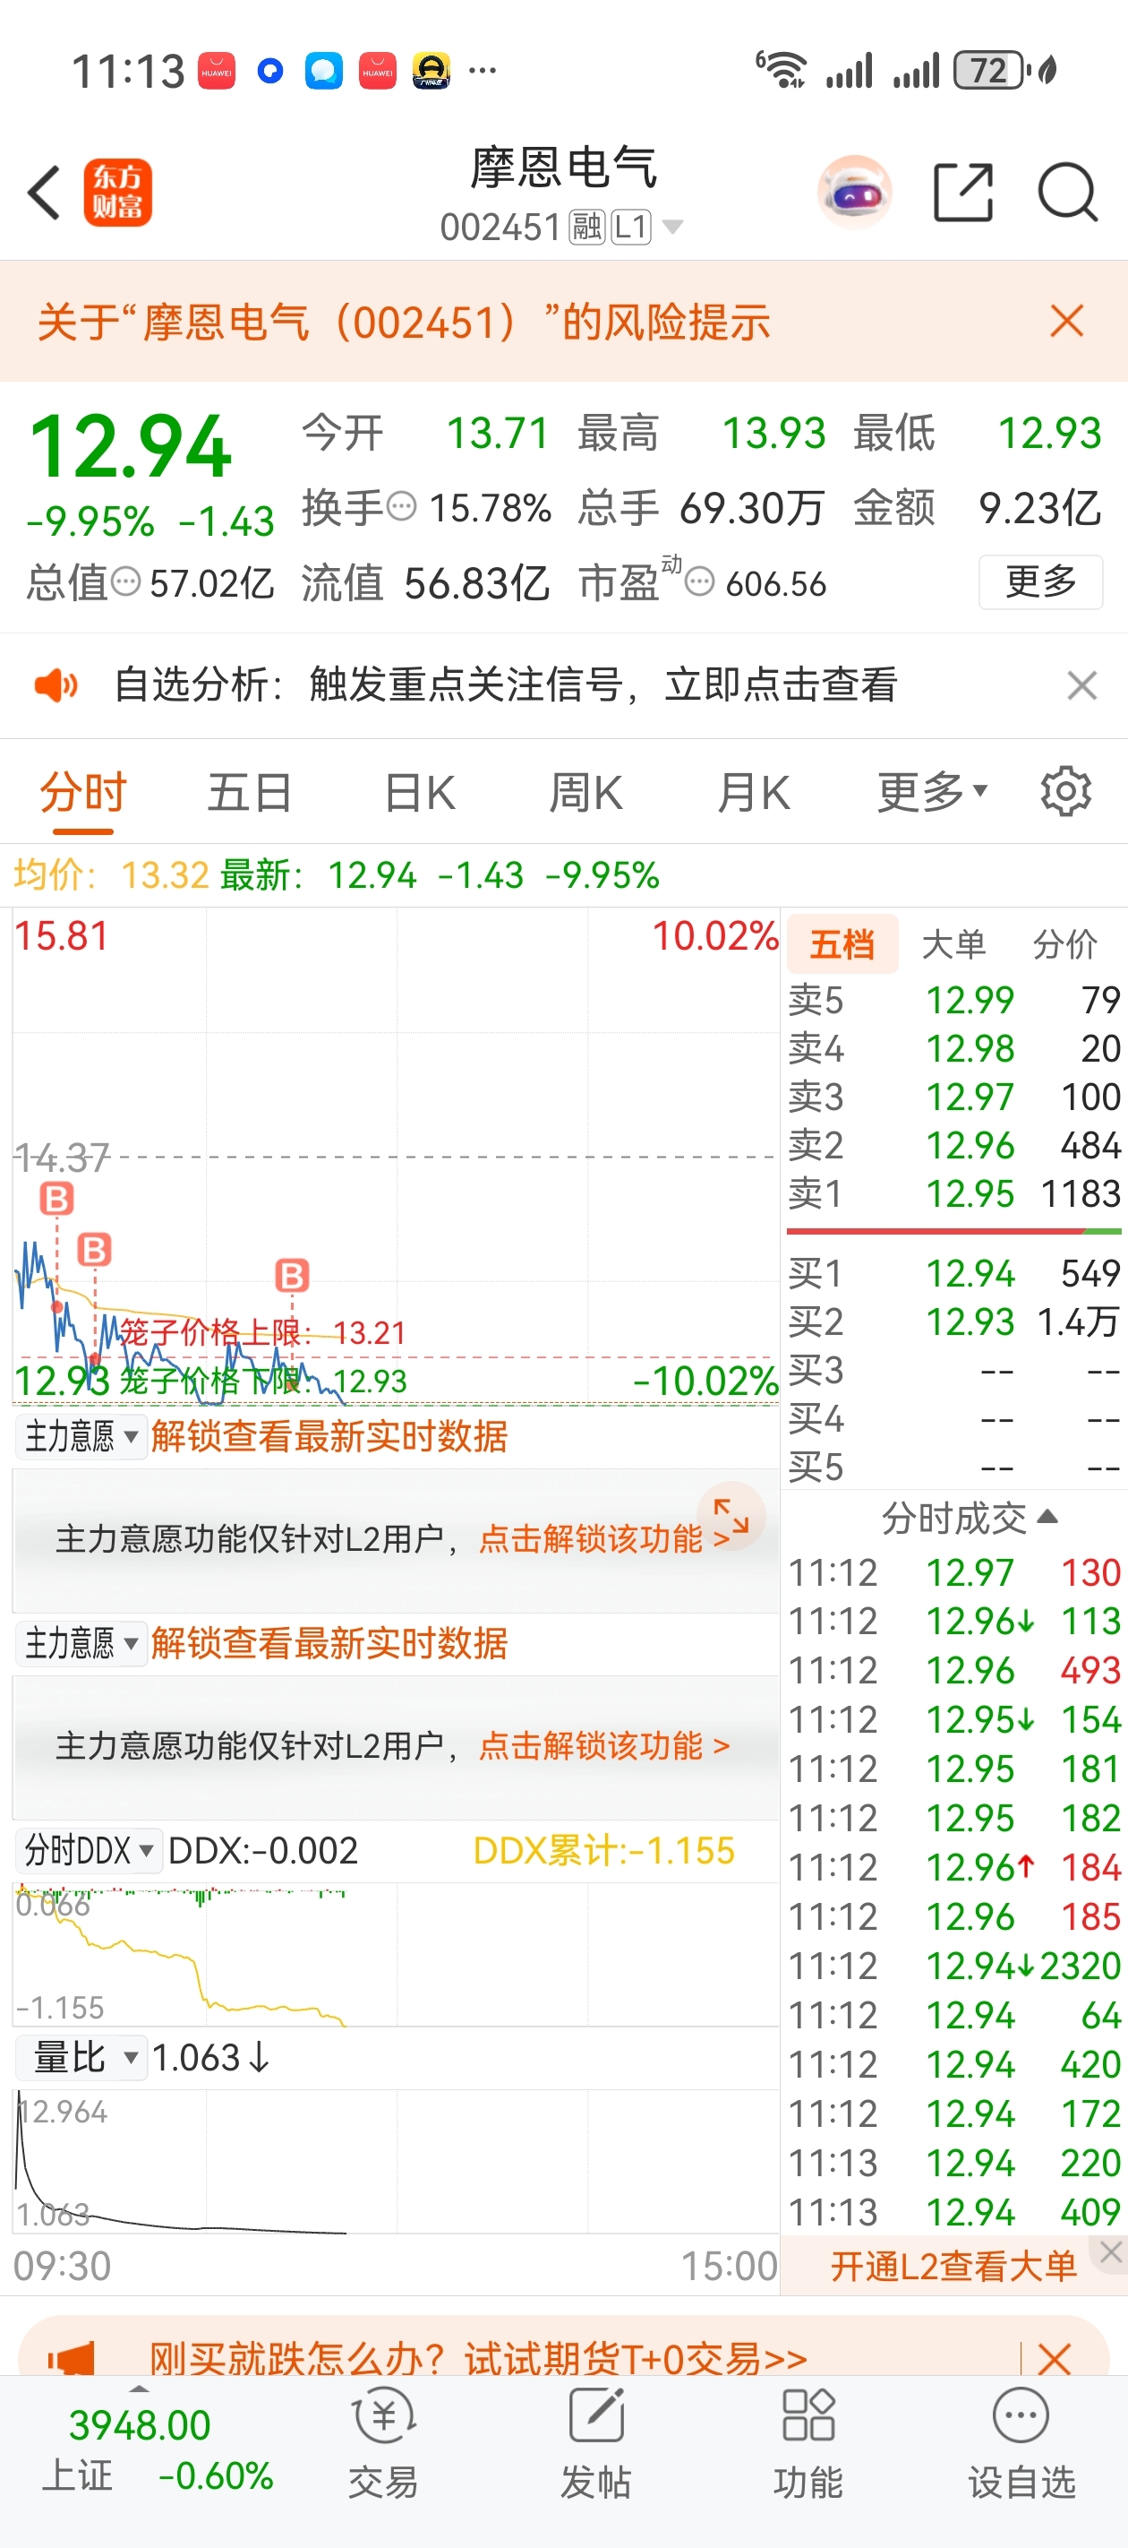Tap the 设自选 watchlist icon
The width and height of the screenshot is (1128, 2548).
pyautogui.click(x=1021, y=2445)
